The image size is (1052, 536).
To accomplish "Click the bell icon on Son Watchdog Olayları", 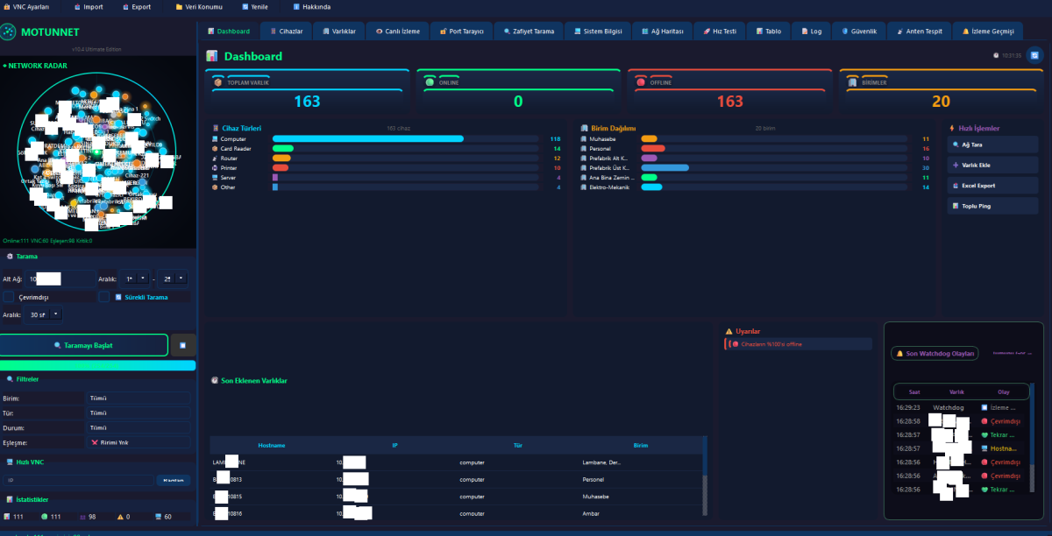I will (x=899, y=354).
